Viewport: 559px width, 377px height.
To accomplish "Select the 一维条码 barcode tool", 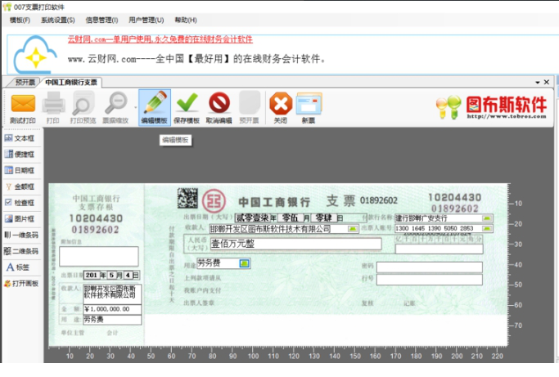I will pos(21,235).
